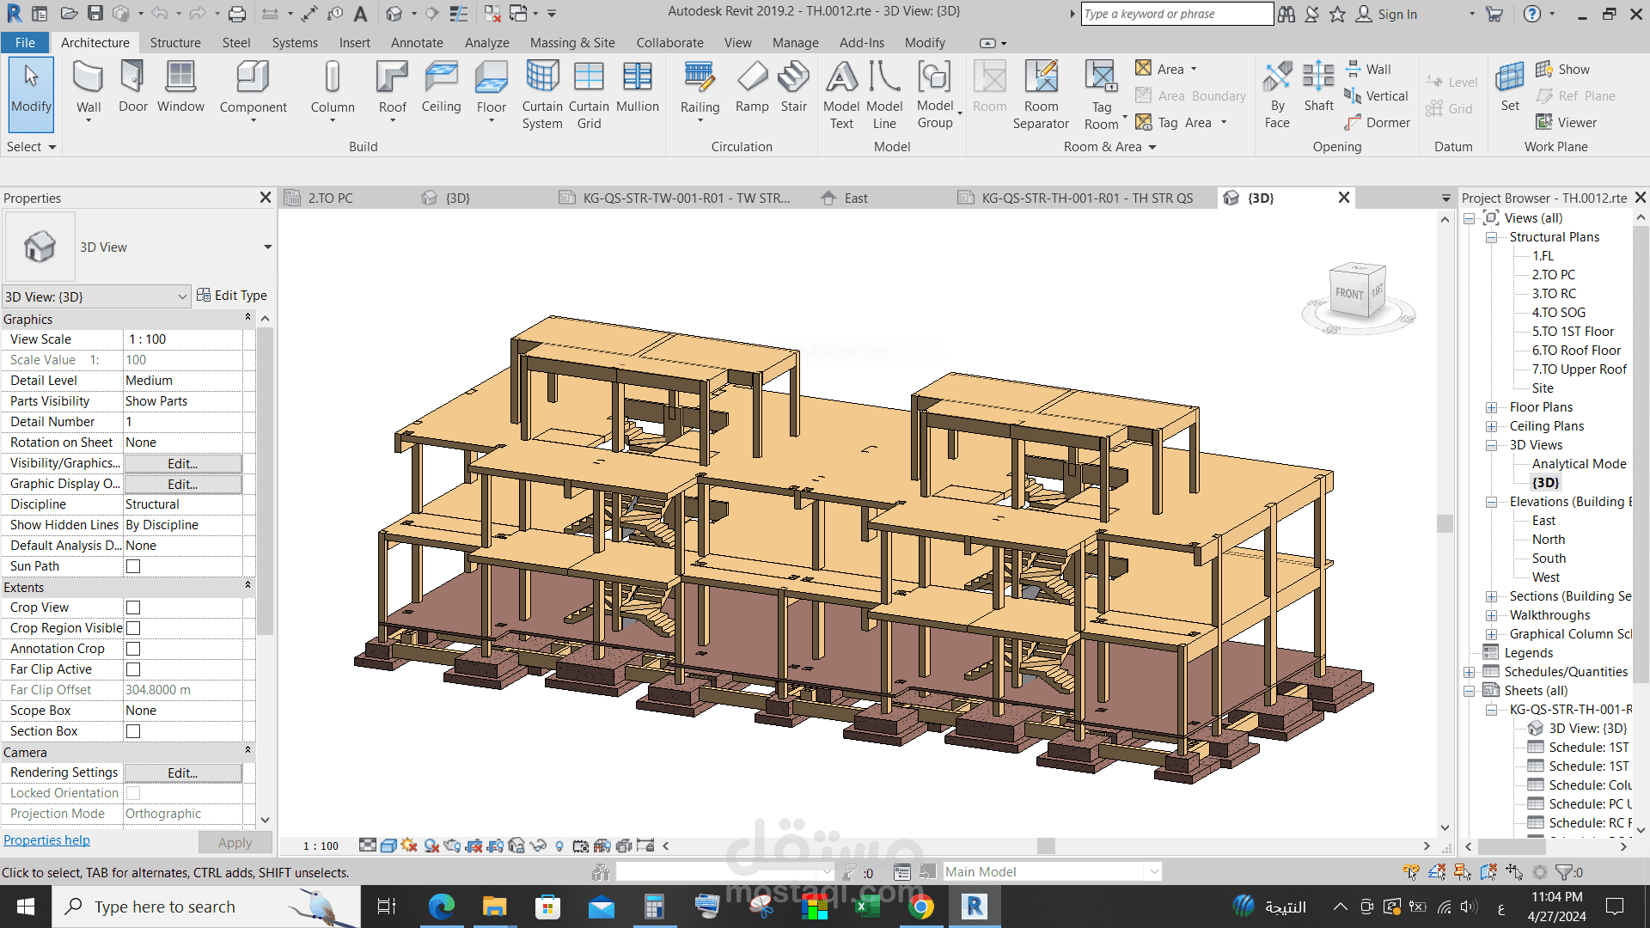Click the ViewCube FRONT face
The image size is (1650, 928).
pyautogui.click(x=1348, y=294)
